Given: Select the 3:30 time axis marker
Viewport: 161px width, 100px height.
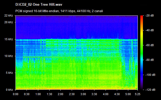Looking at the screenshot, I should (x=94, y=94).
